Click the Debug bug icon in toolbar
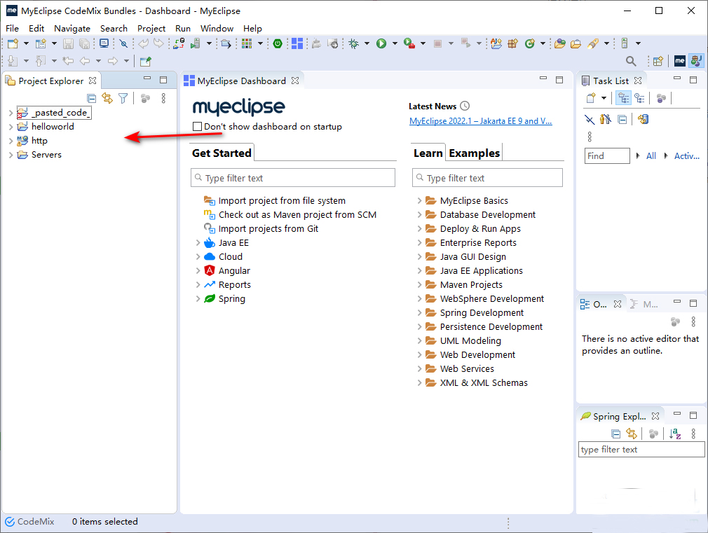Screen dimensions: 708x533 pos(355,43)
